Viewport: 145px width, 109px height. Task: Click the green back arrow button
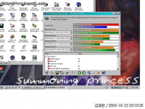(x=79, y=73)
